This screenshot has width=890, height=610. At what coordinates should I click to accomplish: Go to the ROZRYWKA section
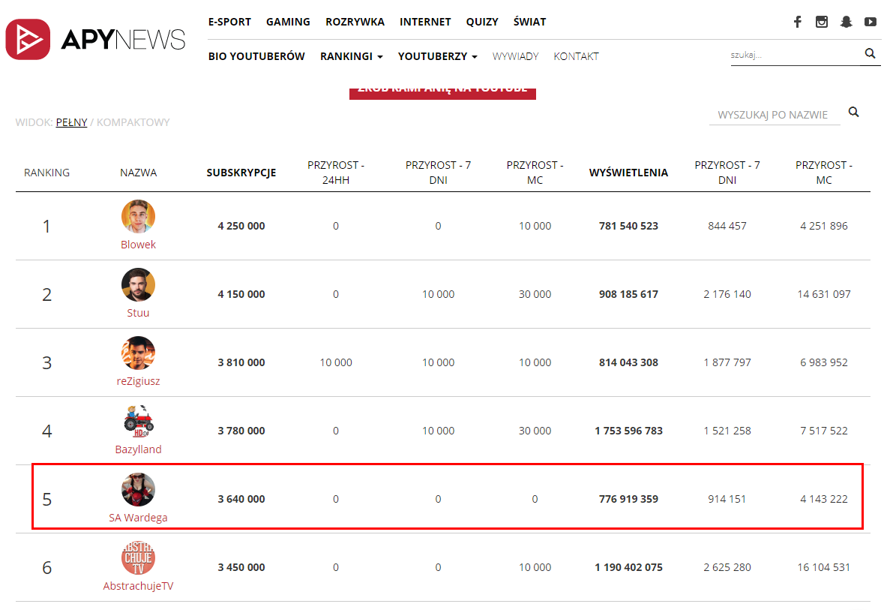pos(355,22)
